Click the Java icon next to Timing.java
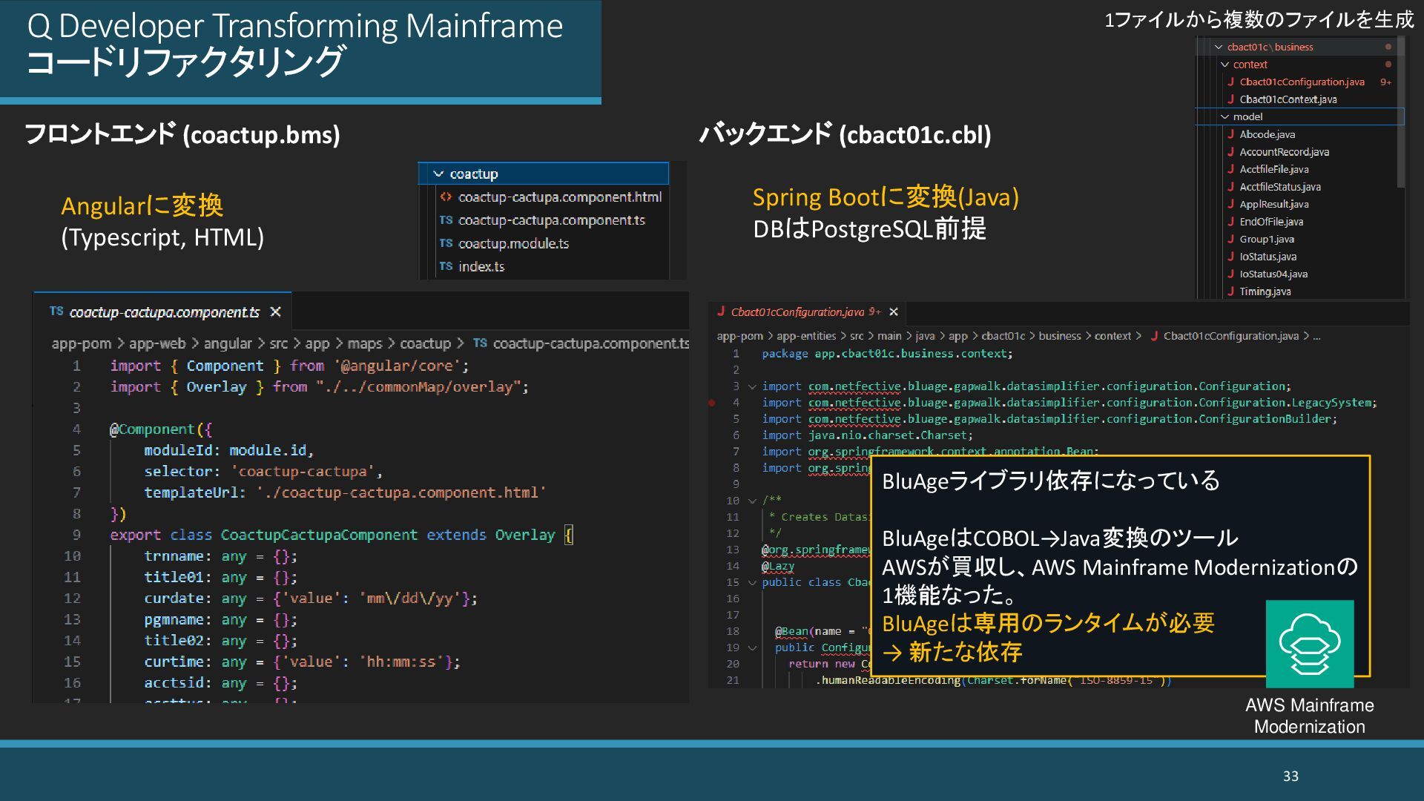Image resolution: width=1424 pixels, height=801 pixels. pos(1230,291)
